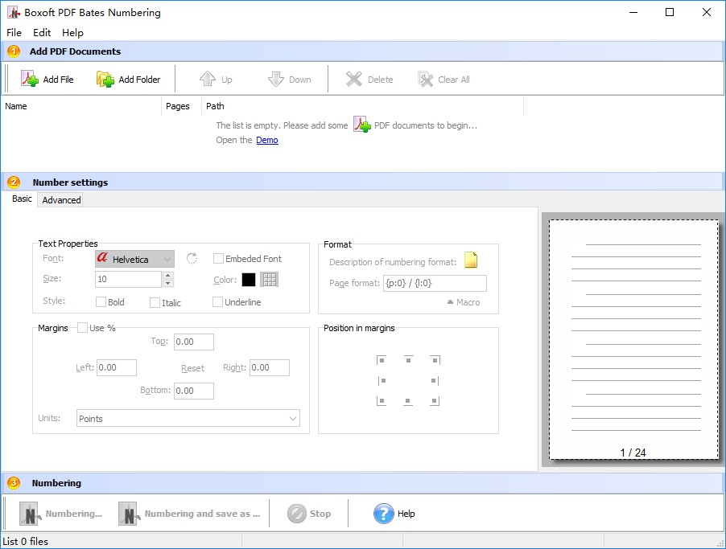Enable the Embeded Font checkbox
726x549 pixels.
[218, 259]
